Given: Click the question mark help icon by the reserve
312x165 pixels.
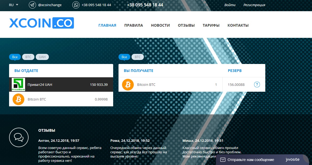Looking at the screenshot, I should pyautogui.click(x=257, y=84).
